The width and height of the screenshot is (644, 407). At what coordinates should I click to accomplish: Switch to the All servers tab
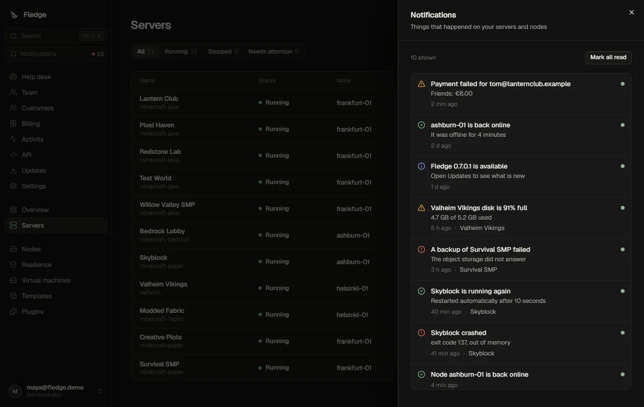pyautogui.click(x=145, y=52)
